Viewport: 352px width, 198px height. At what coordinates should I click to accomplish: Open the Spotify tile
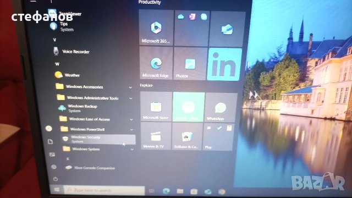(x=189, y=107)
